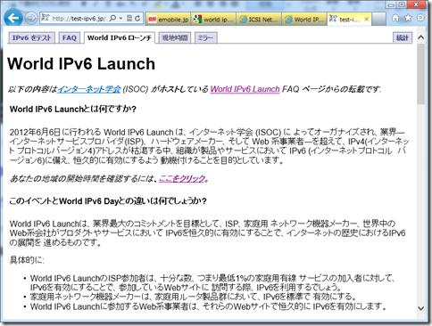Open the 'World IPv6 Launch' purple link
The width and height of the screenshot is (432, 326).
tap(245, 89)
